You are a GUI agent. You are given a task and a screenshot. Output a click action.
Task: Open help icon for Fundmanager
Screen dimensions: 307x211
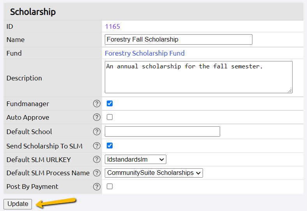click(x=97, y=104)
